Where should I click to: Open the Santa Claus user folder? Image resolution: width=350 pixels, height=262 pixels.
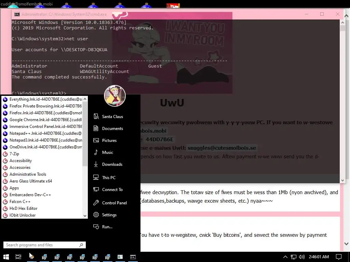point(108,117)
